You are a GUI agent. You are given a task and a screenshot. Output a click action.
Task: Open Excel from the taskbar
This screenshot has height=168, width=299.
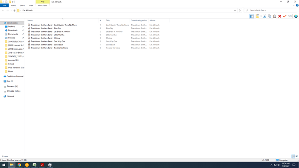coord(35,165)
